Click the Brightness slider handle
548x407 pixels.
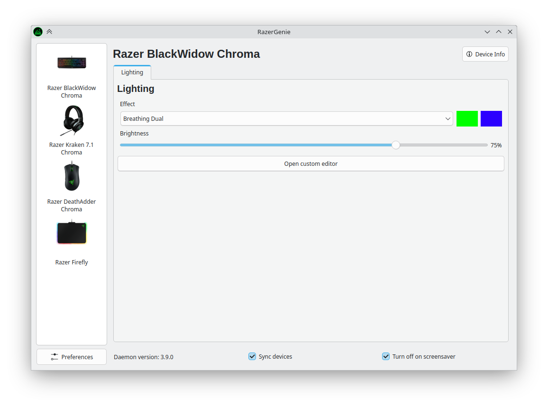[396, 145]
